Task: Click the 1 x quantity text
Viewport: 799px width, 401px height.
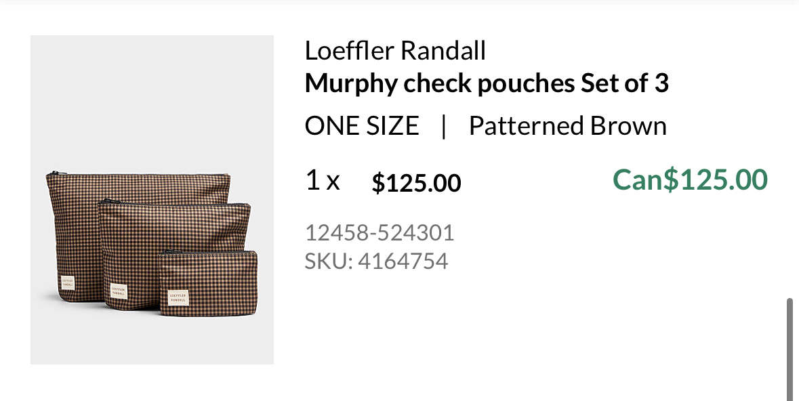Action: tap(323, 181)
